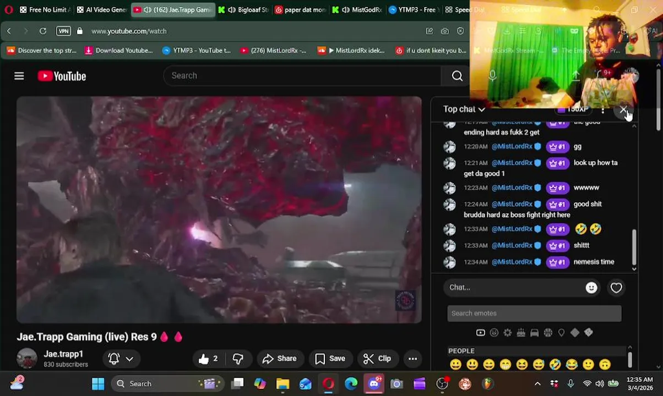
Task: Insert the upside-down face emoji
Action: pyautogui.click(x=605, y=364)
